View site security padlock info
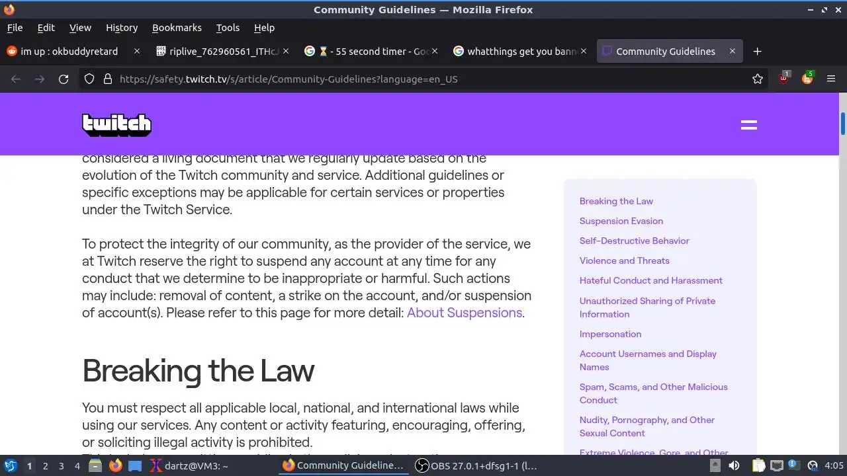Viewport: 847px width, 476px height. point(107,79)
